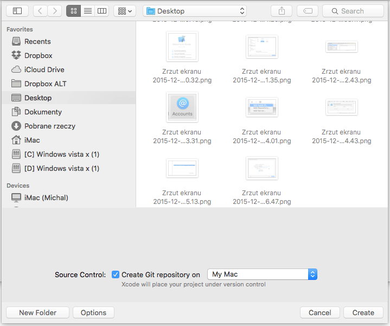Select the Accounts screenshot thumbnail
This screenshot has height=326, width=390.
pos(182,107)
